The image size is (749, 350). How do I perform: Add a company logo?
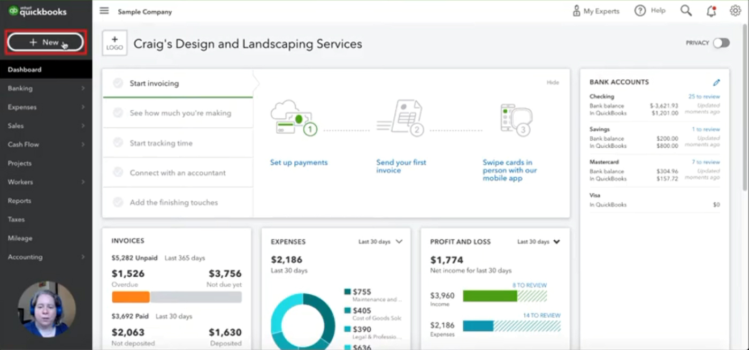point(114,43)
